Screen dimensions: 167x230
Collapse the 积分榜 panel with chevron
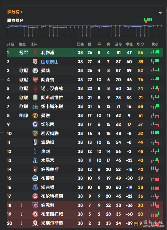[160, 12]
